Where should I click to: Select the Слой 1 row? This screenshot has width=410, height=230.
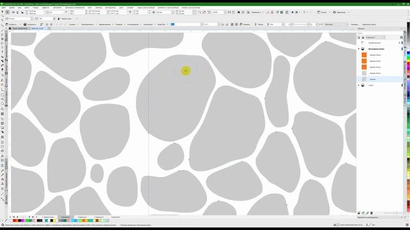coord(380,85)
